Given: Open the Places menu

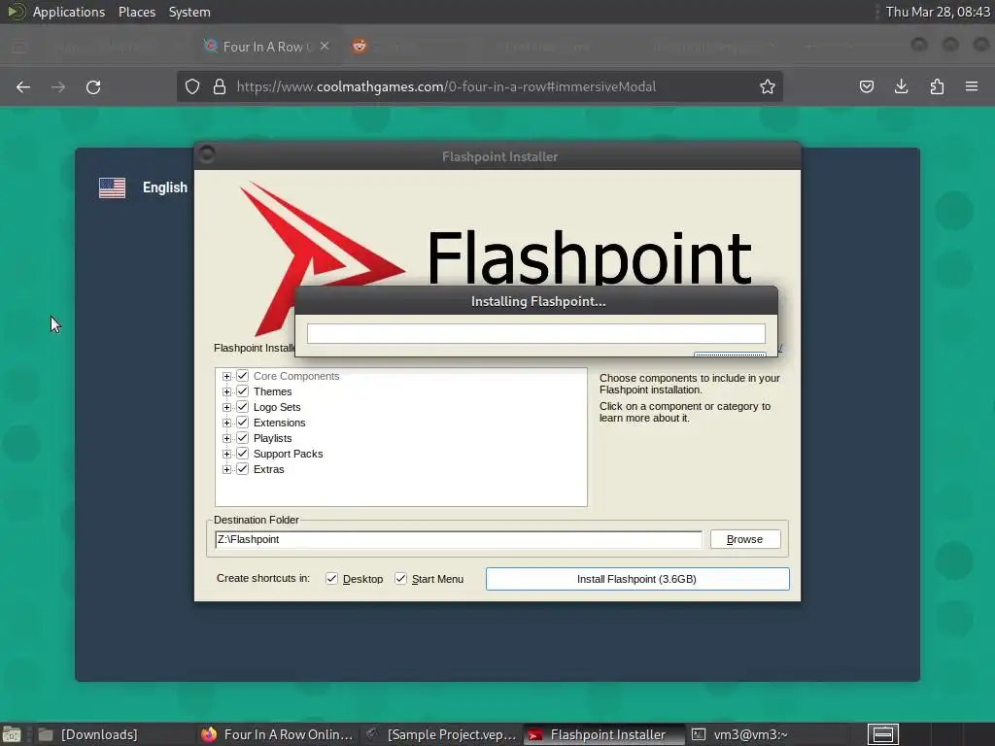Looking at the screenshot, I should click(x=136, y=12).
